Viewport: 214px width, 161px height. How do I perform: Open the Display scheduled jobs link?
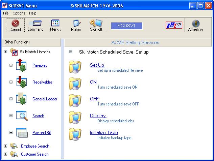click(x=98, y=116)
